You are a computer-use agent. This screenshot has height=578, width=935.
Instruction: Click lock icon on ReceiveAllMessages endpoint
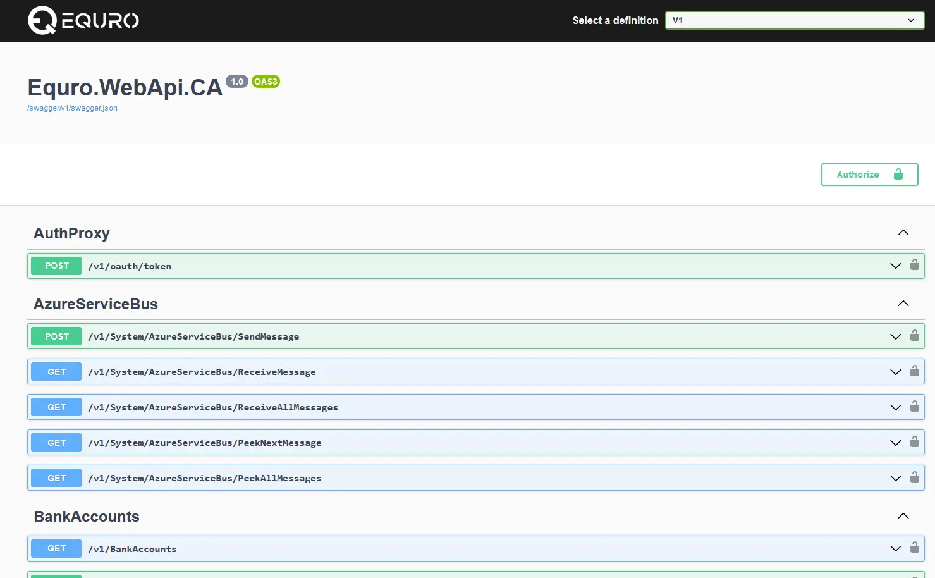click(914, 407)
